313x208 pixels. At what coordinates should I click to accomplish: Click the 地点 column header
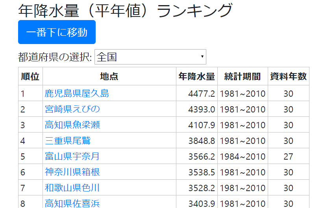click(x=109, y=77)
